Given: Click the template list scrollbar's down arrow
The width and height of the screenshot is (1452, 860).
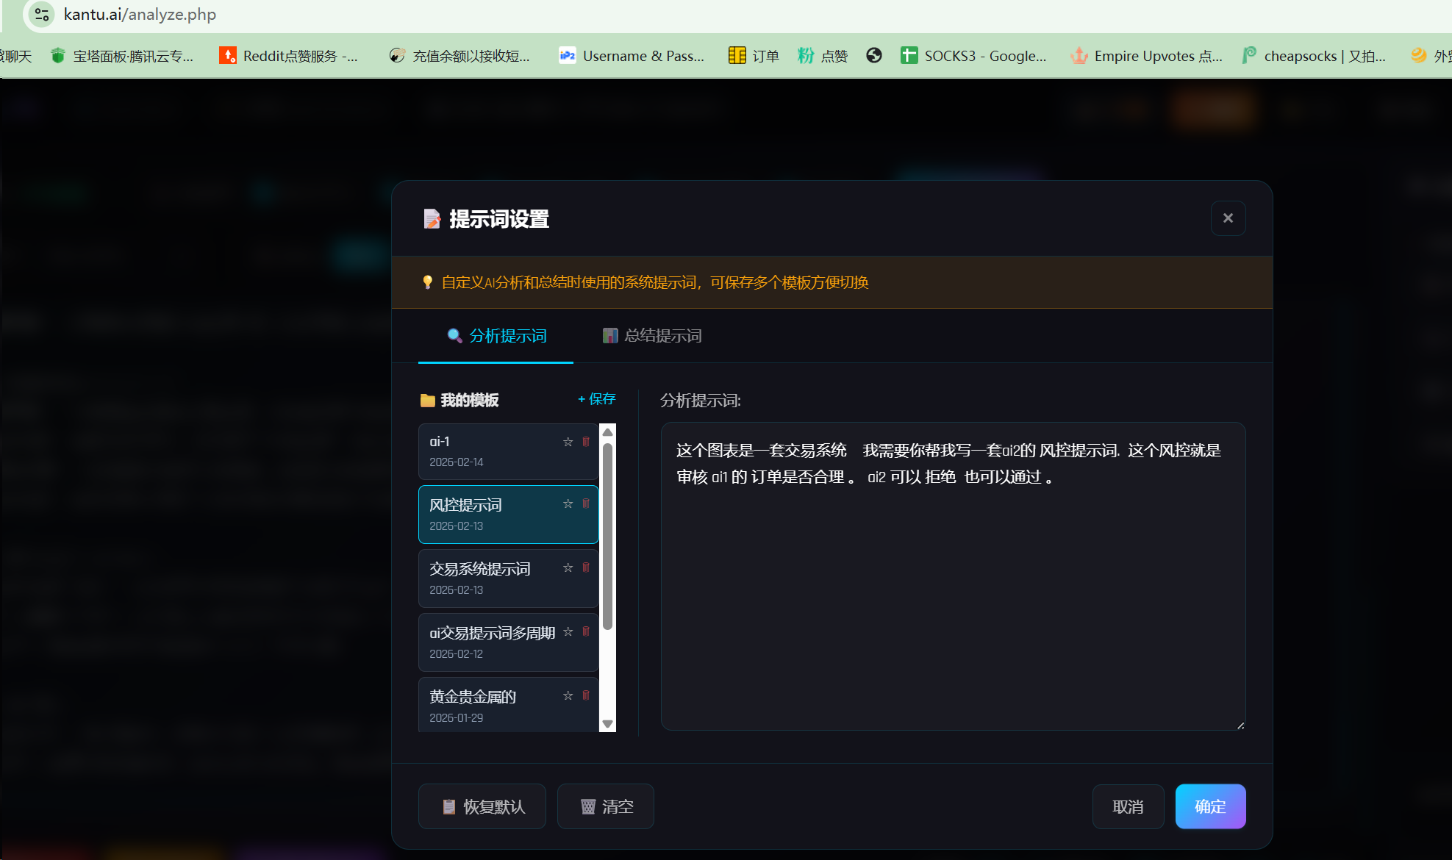Looking at the screenshot, I should 607,724.
